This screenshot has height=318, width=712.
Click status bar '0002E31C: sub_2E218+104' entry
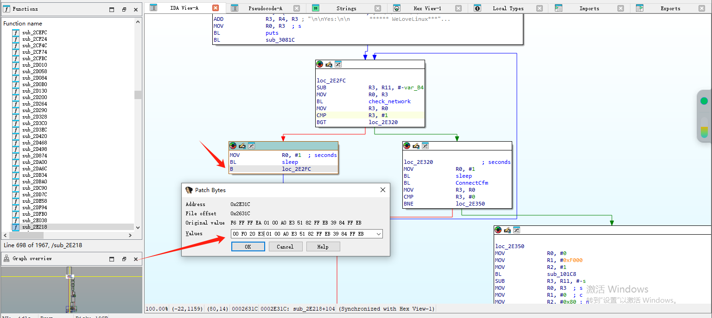pos(298,309)
